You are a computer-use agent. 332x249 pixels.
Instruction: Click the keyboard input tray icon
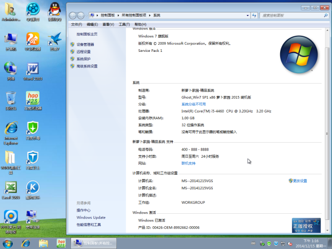coord(253,243)
